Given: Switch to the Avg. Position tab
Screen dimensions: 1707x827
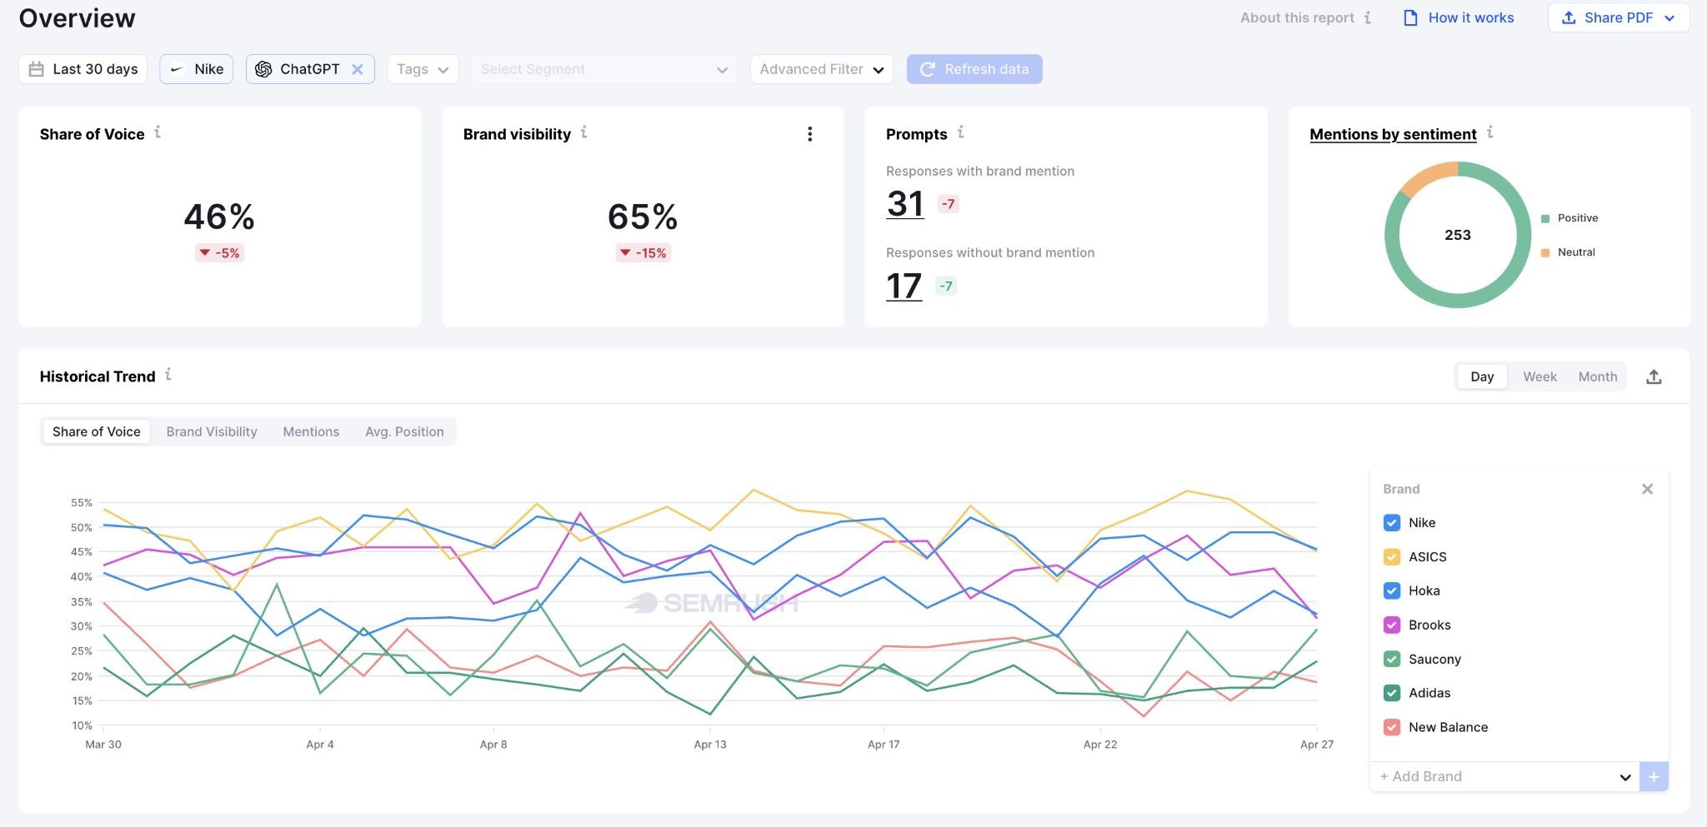Looking at the screenshot, I should [404, 431].
